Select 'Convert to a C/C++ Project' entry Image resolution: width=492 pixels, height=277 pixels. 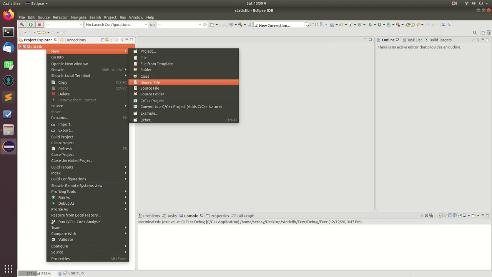(x=184, y=107)
